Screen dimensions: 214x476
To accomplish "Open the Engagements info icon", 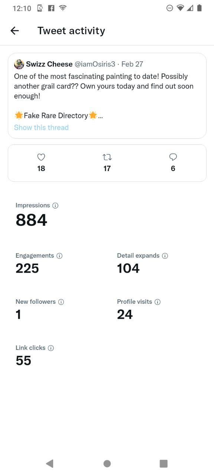I will point(59,256).
